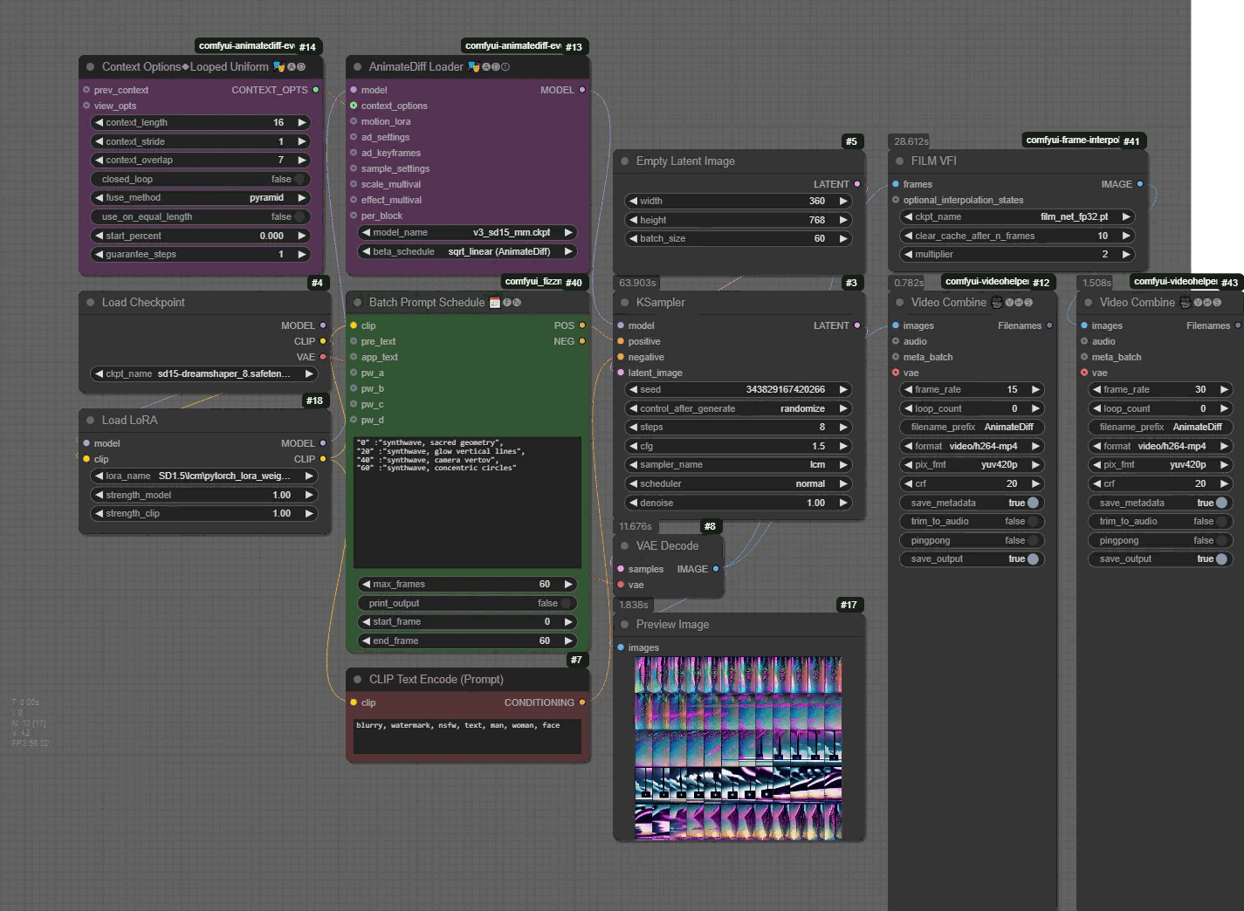This screenshot has height=911, width=1244.
Task: Open the beta_schedule dropdown in AnimateDiff Loader
Action: click(467, 251)
